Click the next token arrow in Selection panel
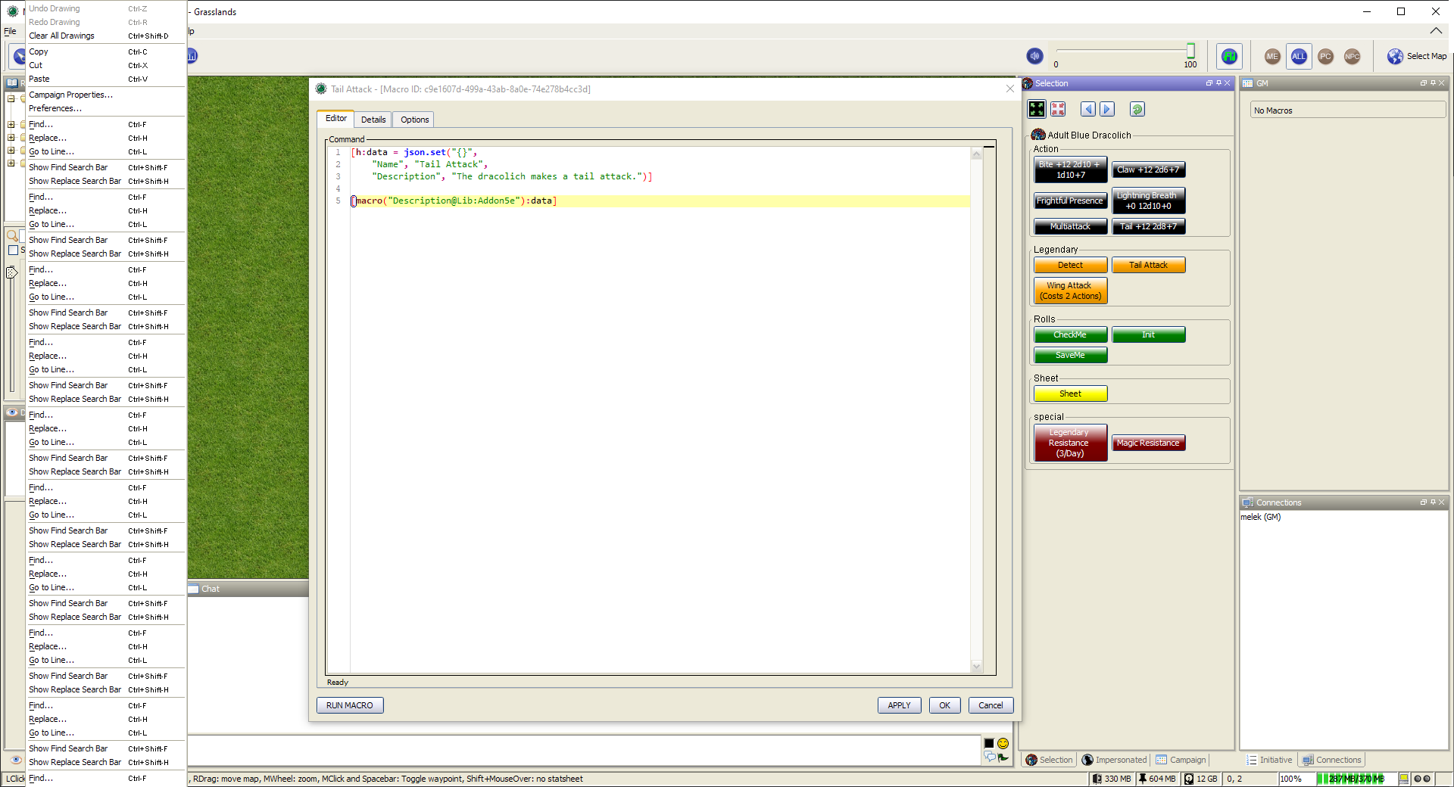 (x=1107, y=109)
